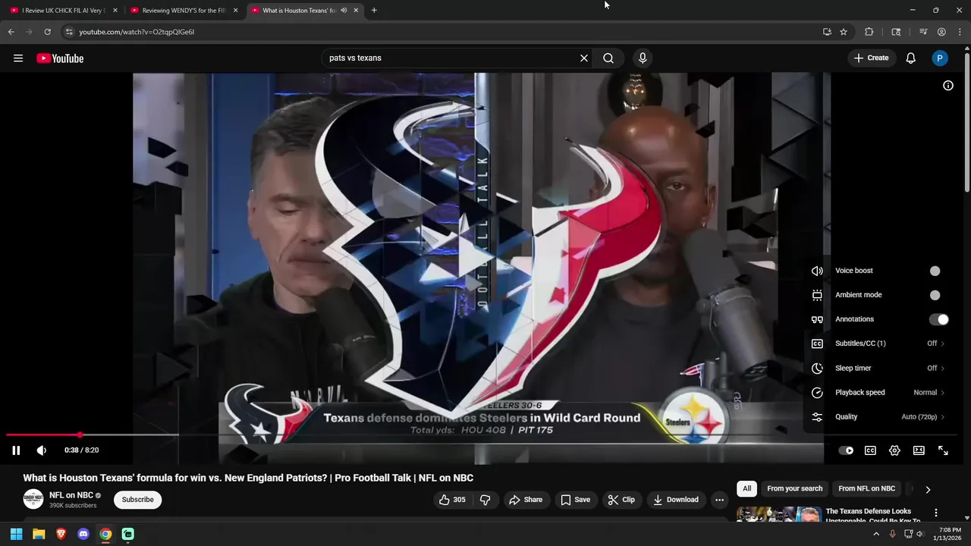
Task: Mute the video volume
Action: (42, 450)
